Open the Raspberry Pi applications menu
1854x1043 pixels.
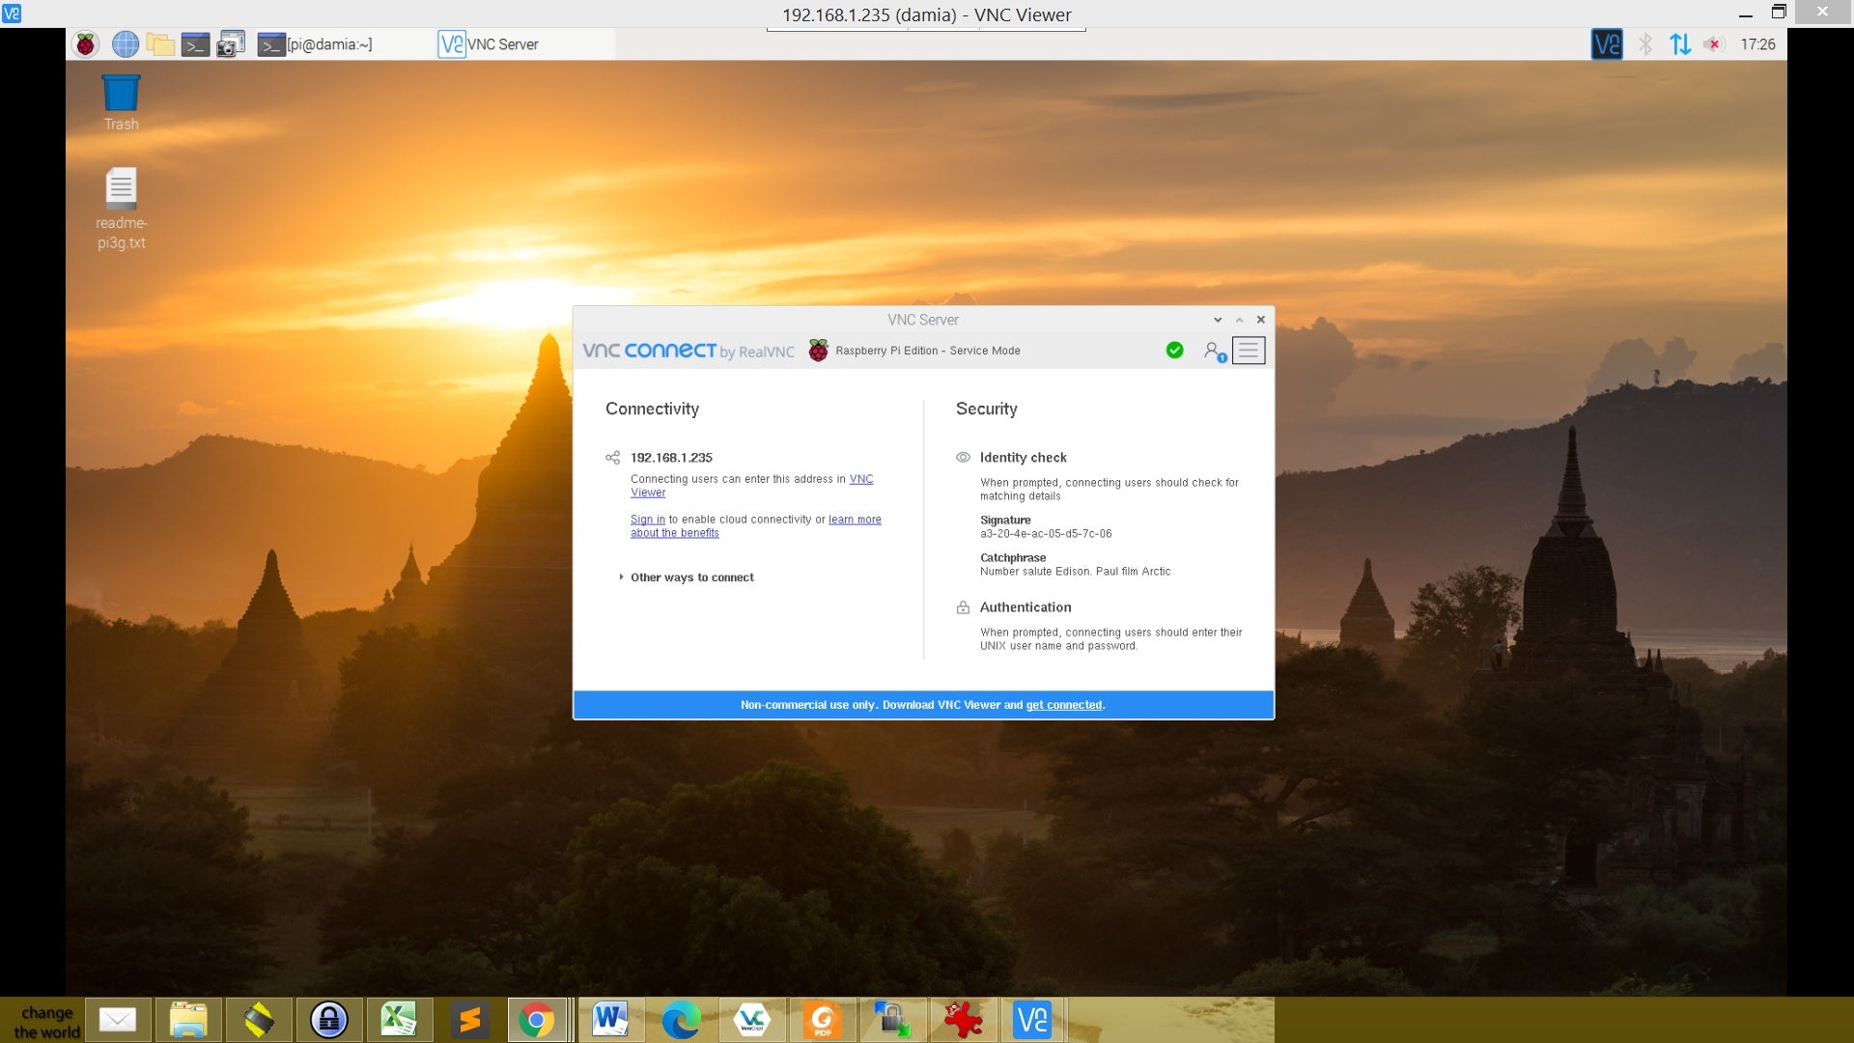point(85,43)
